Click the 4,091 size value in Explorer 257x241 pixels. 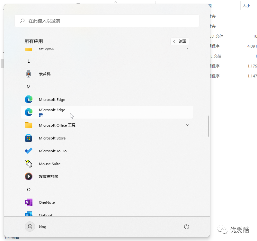click(x=252, y=46)
